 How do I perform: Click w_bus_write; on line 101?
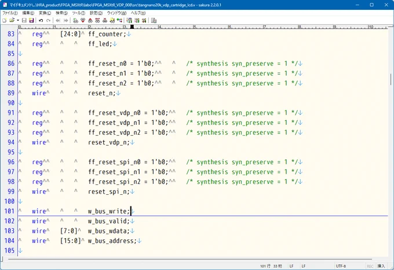[109, 211]
